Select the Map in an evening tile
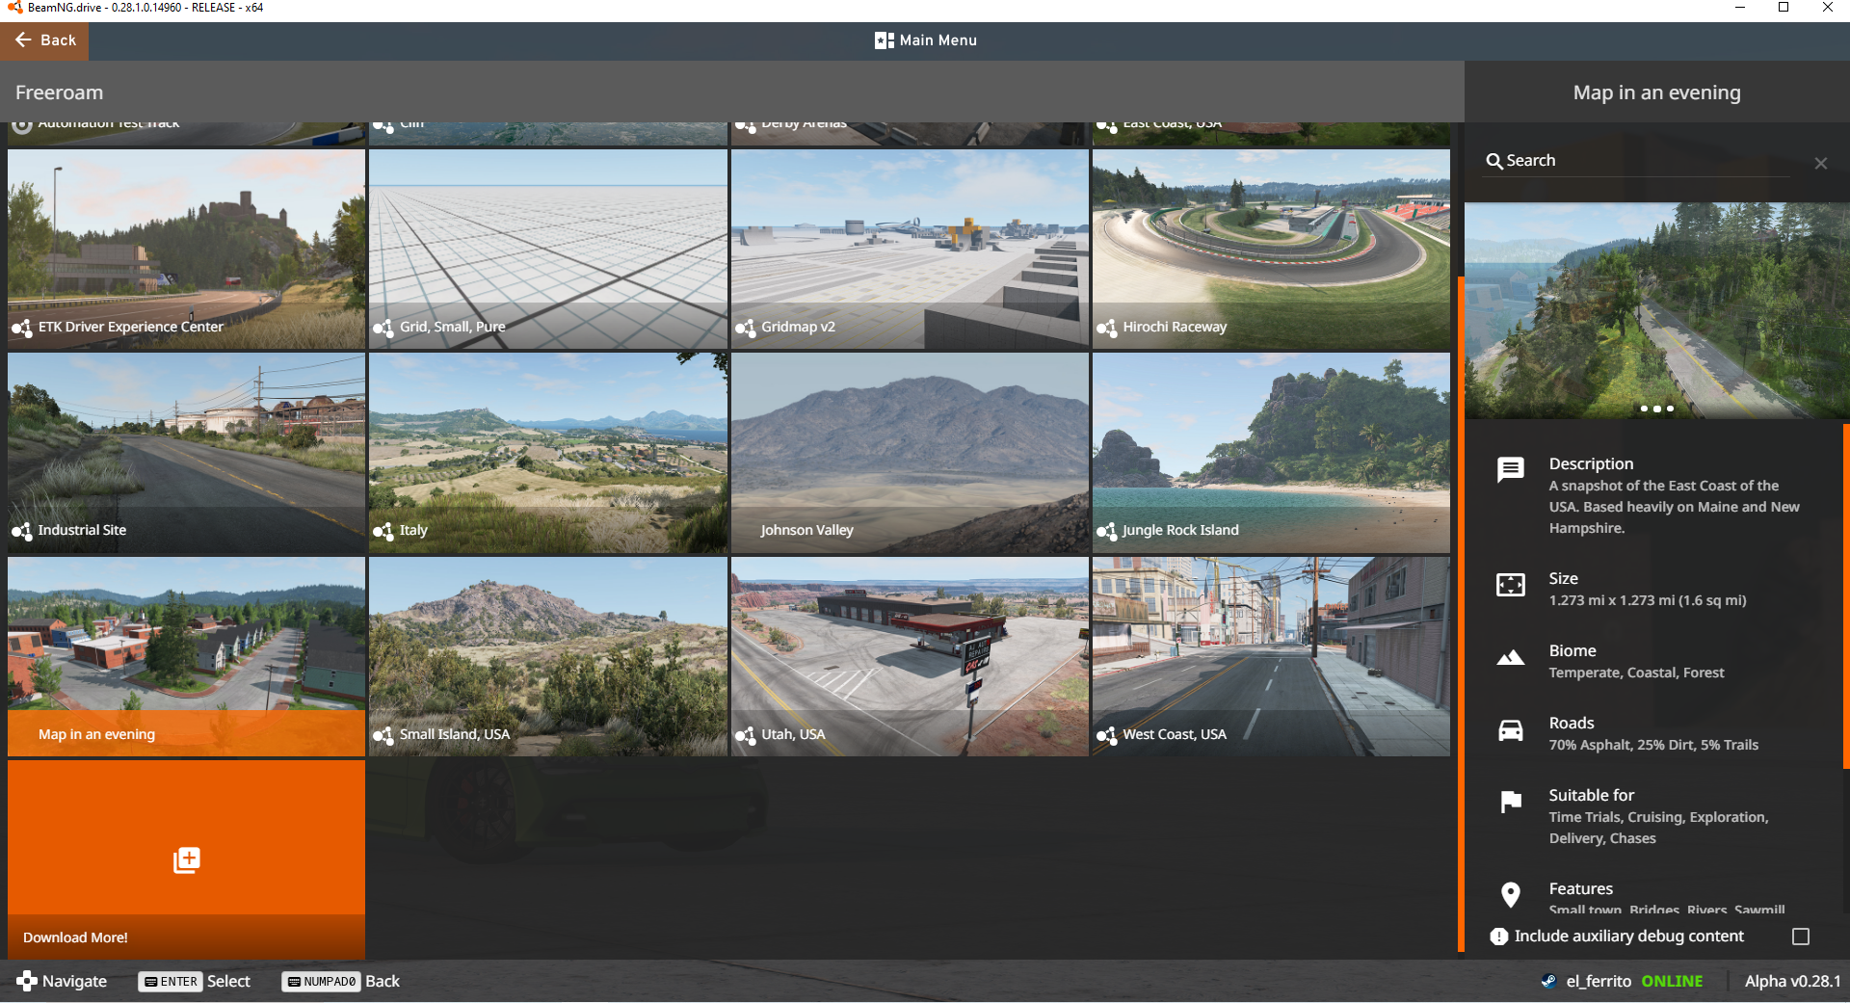1850x1003 pixels. tap(186, 657)
